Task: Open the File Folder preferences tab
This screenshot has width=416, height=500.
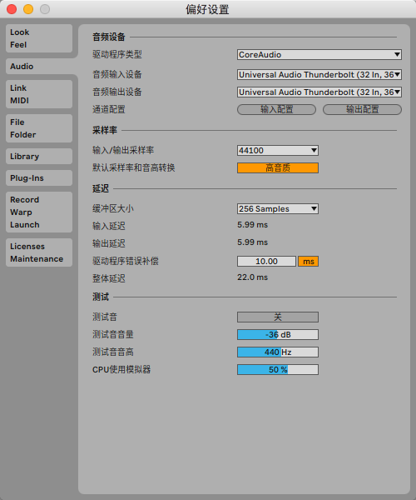Action: point(39,128)
